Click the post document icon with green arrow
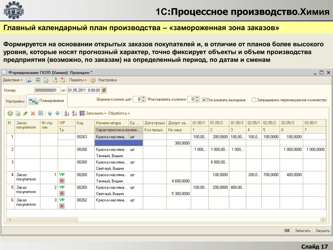This screenshot has height=250, width=333. [x=55, y=80]
